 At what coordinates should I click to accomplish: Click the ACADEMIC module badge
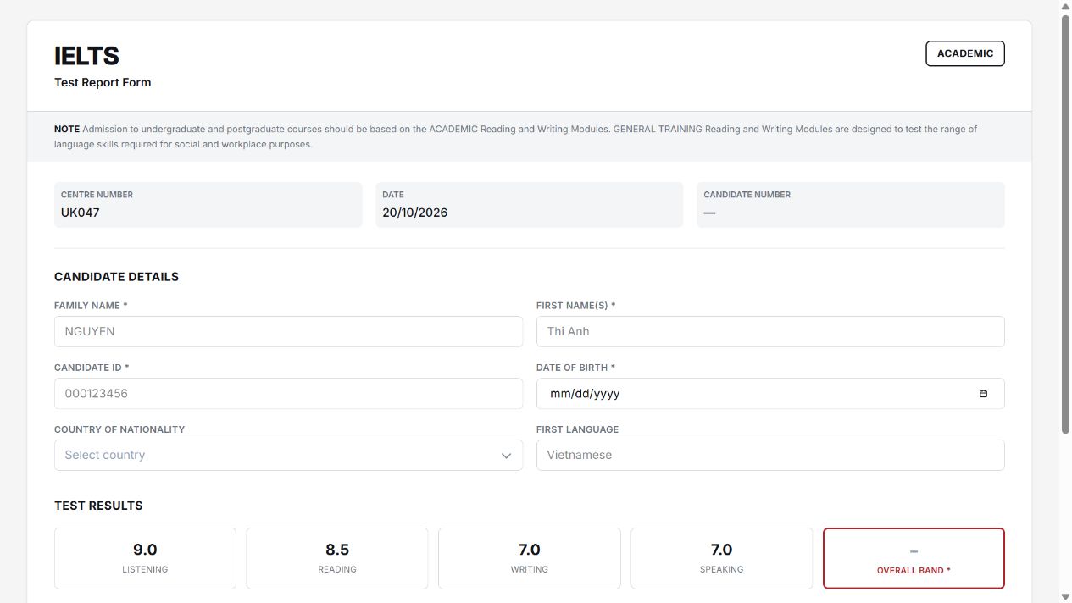(x=965, y=53)
